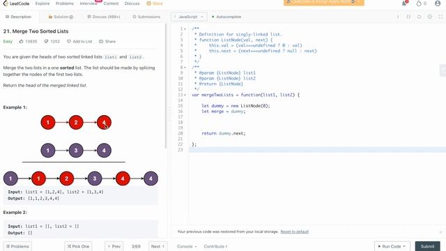Image resolution: width=446 pixels, height=251 pixels.
Task: Click the editor info icon
Action: click(x=398, y=17)
